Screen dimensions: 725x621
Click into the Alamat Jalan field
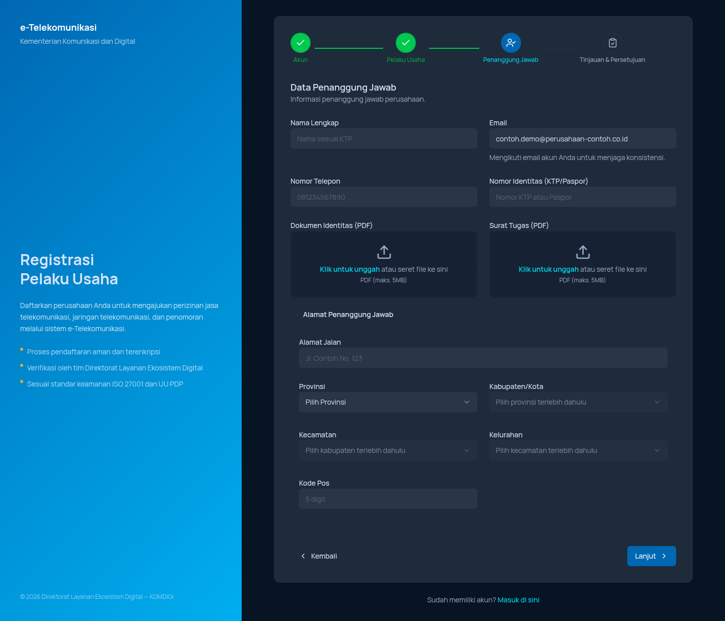483,358
